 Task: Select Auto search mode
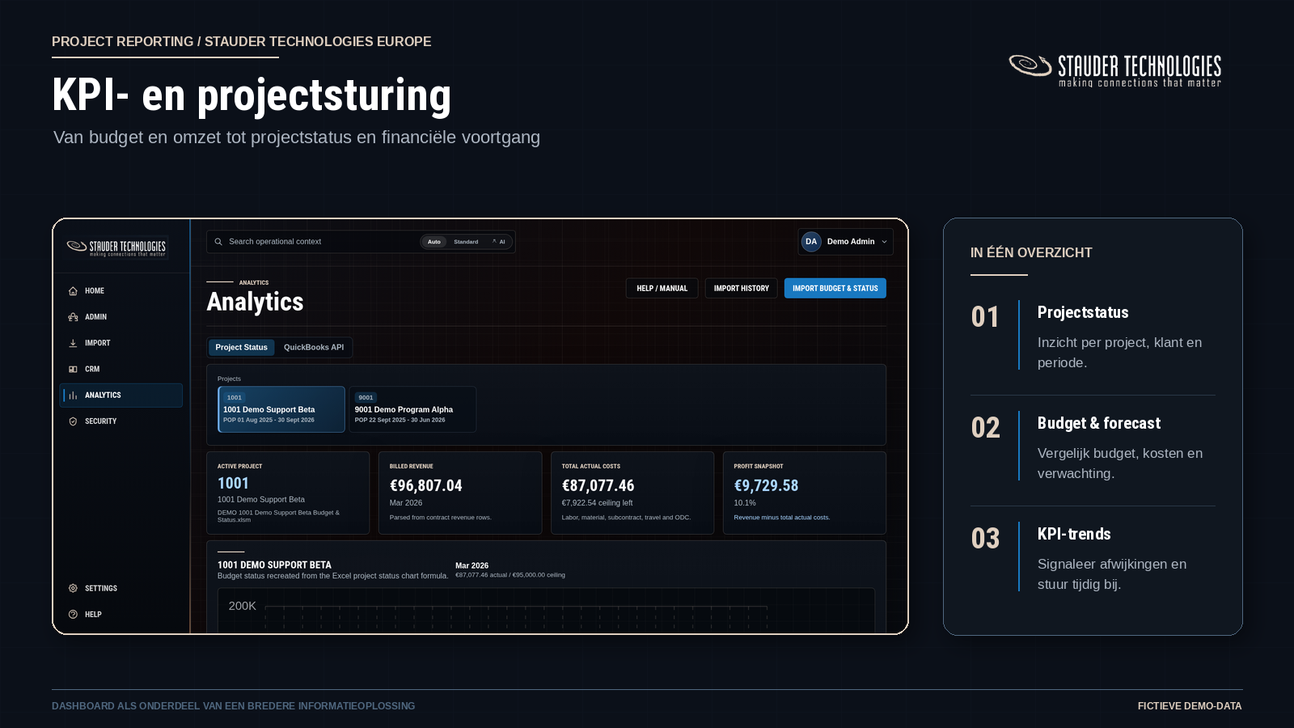click(x=434, y=242)
